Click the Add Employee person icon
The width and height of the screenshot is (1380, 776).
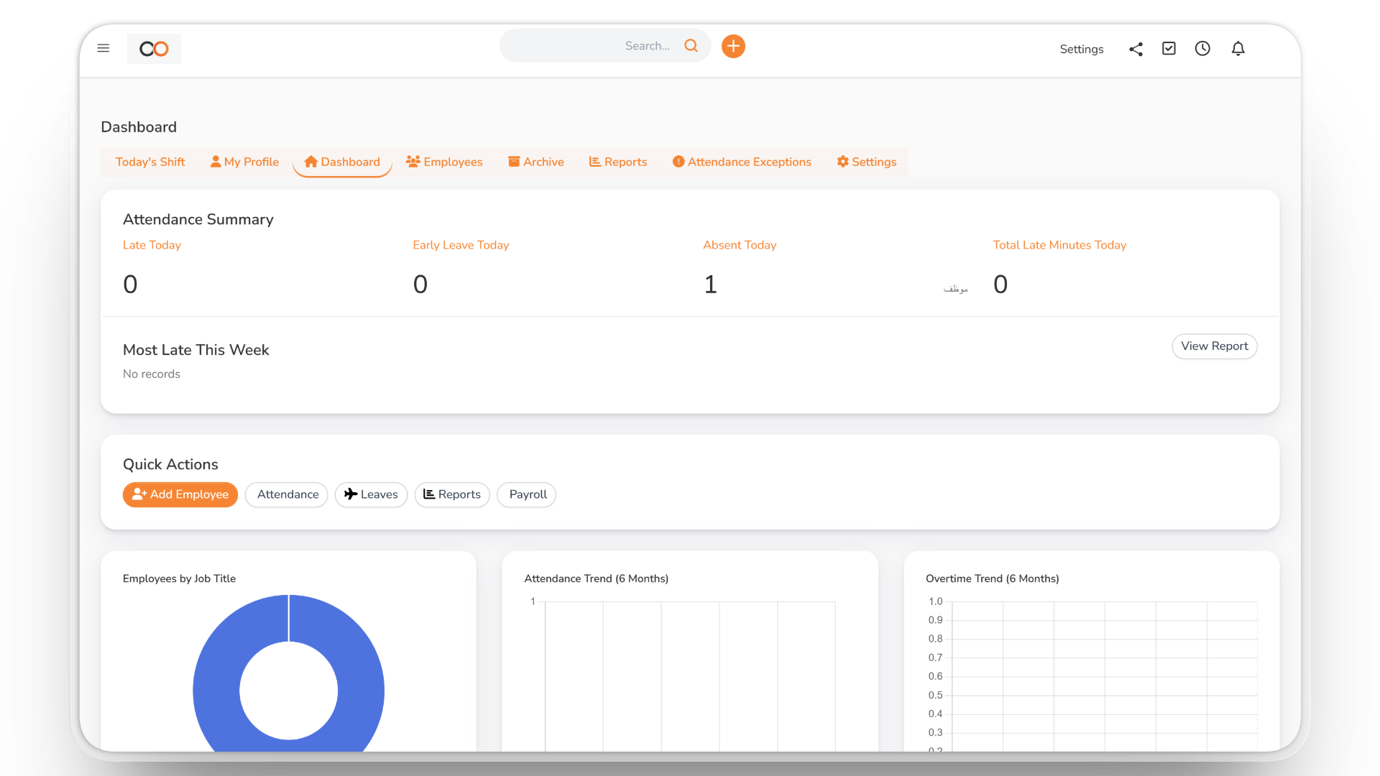[138, 494]
